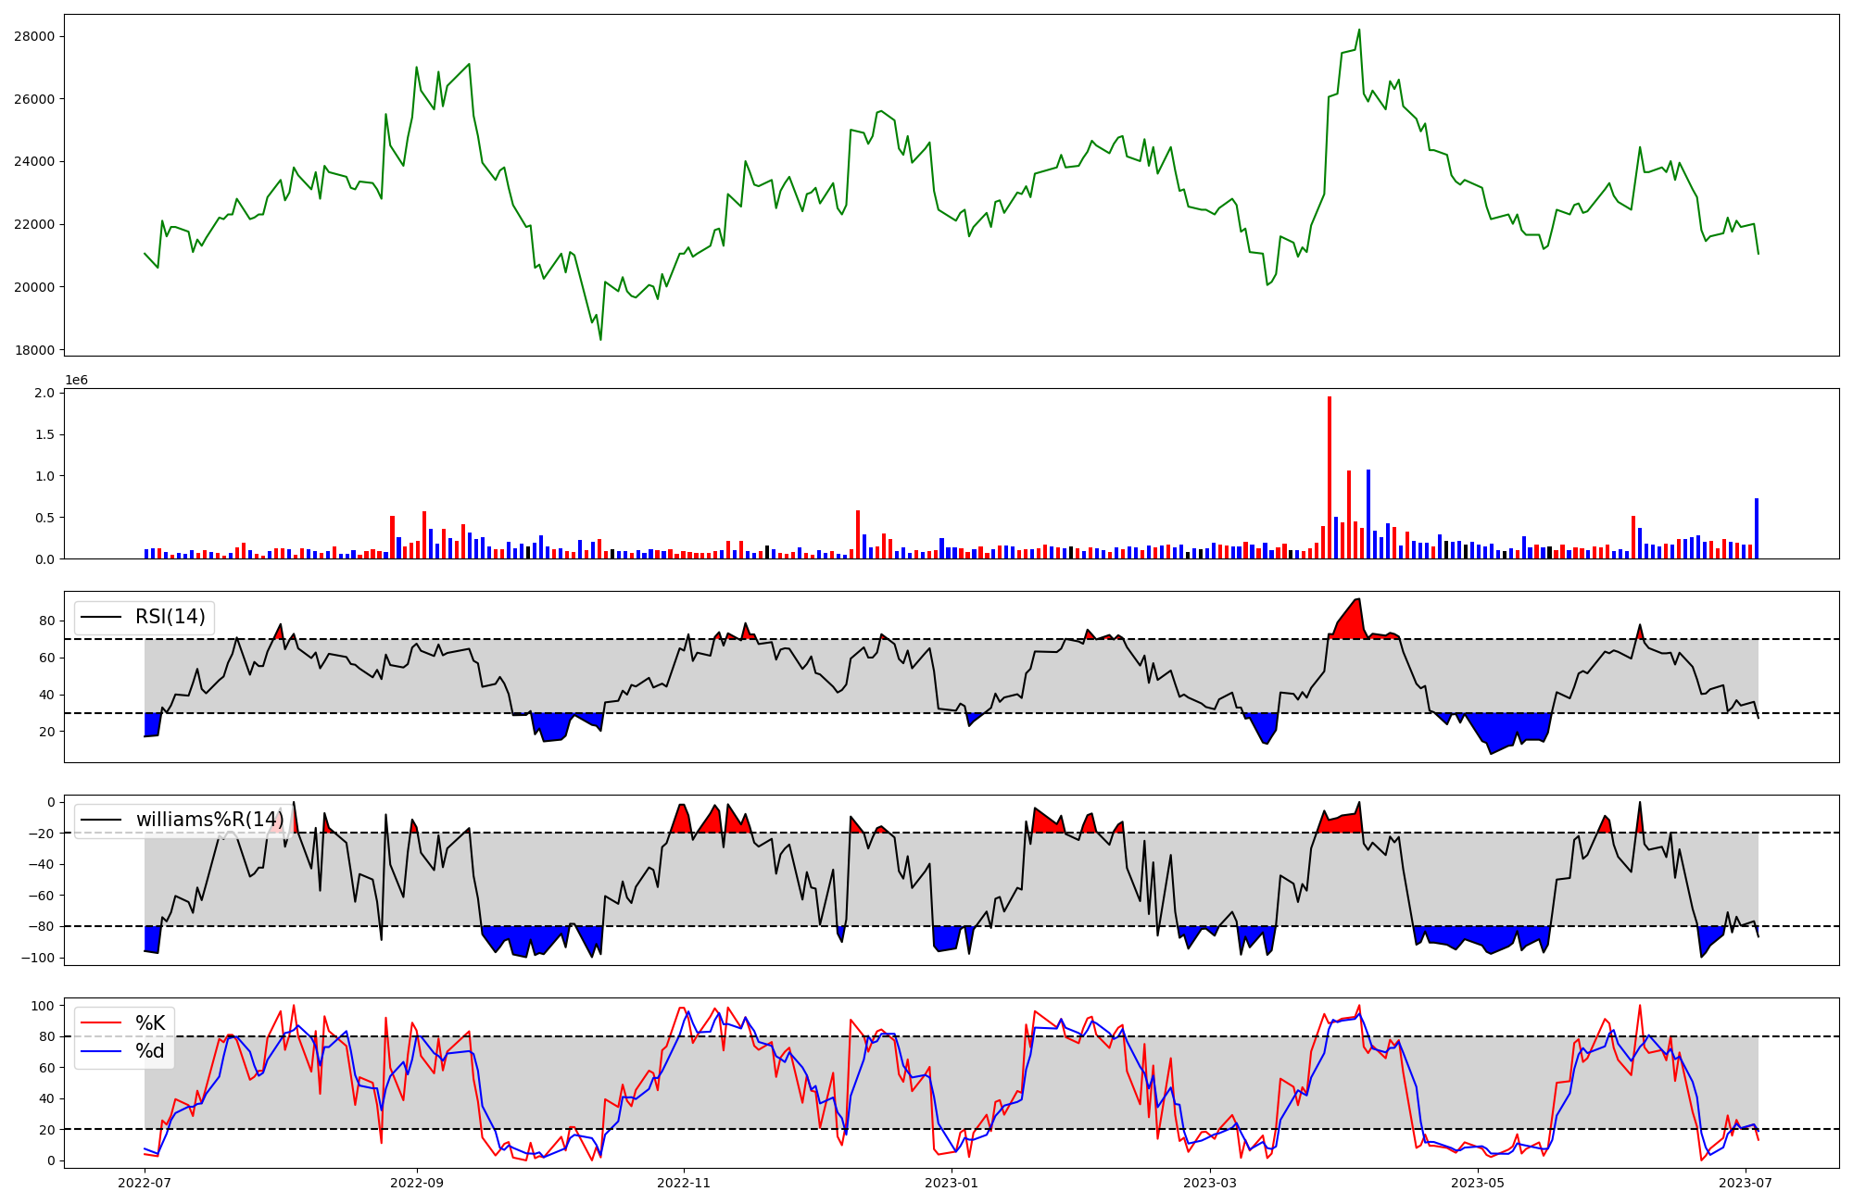Click the 2023-01 x-axis date label
Screen dimensions: 1853x1204
coord(952,1183)
